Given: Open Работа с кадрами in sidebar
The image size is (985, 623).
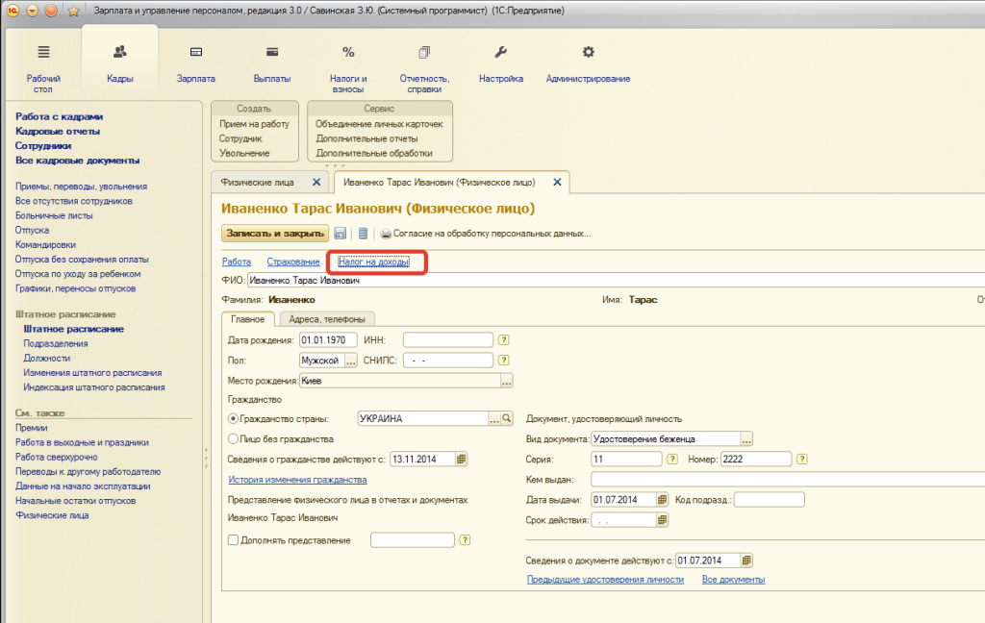Looking at the screenshot, I should tap(59, 116).
